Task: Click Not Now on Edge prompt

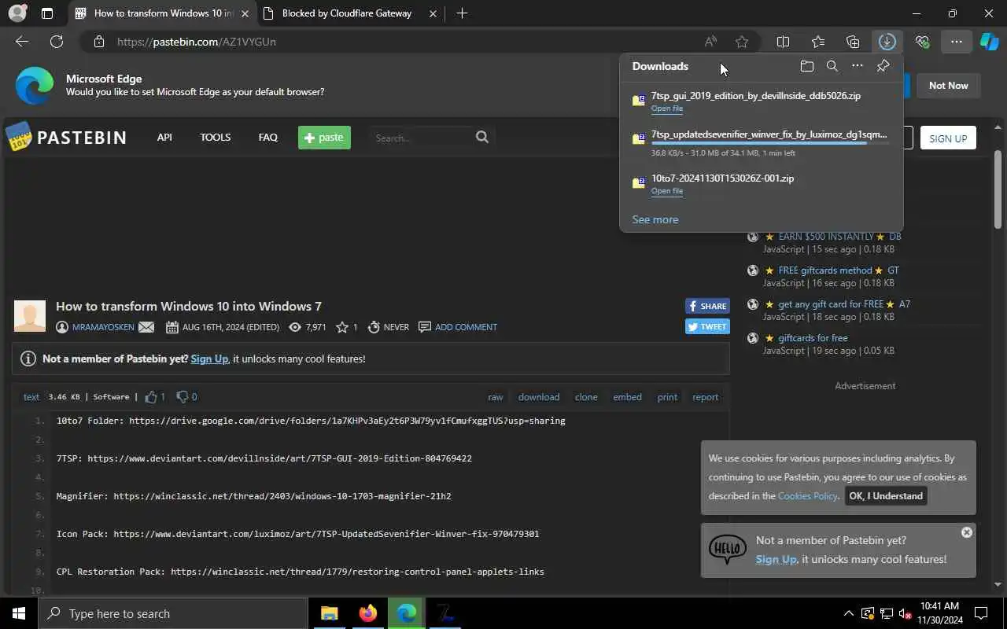Action: coord(948,85)
